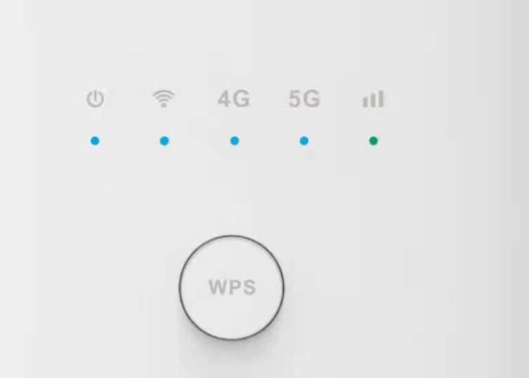Tap the 4G status indicator dot
529x378 pixels.
235,141
